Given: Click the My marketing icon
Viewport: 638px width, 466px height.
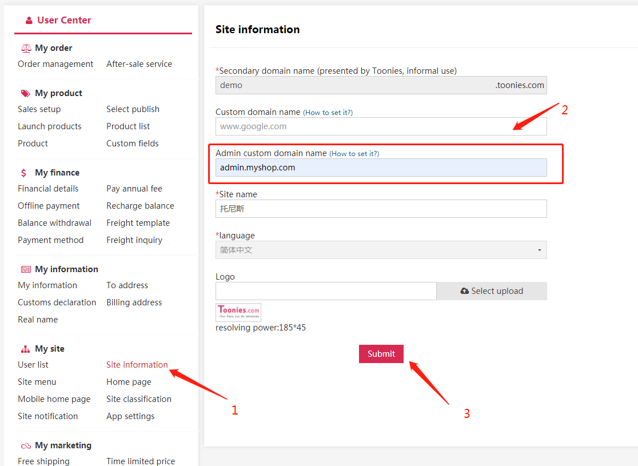Looking at the screenshot, I should [26, 446].
